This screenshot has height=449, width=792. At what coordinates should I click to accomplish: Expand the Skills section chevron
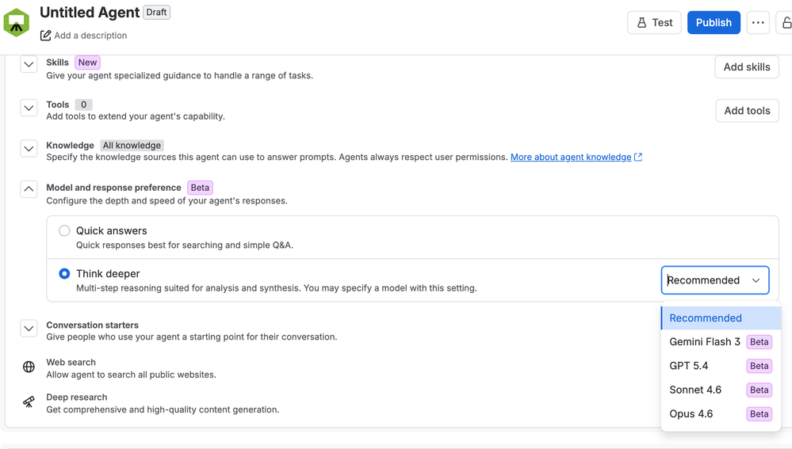(29, 64)
